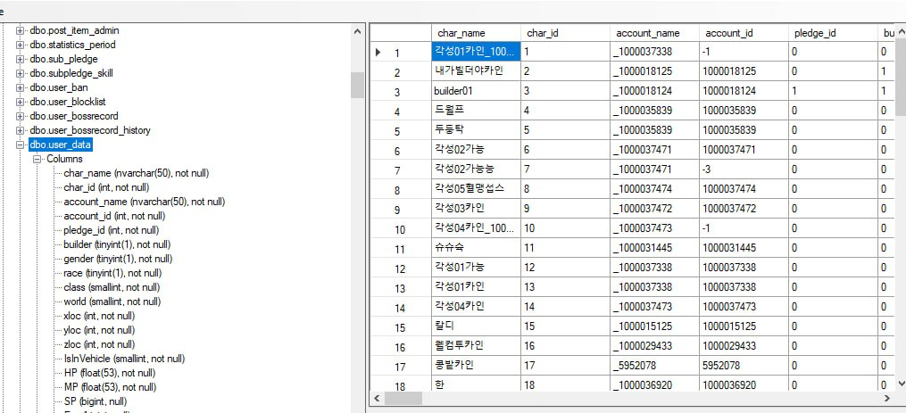Click account_id cell 1000036920
The height and width of the screenshot is (413, 906).
[743, 384]
